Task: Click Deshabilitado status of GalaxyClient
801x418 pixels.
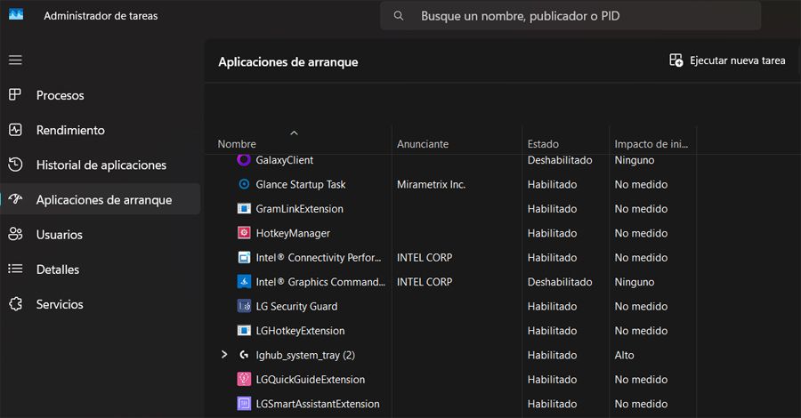Action: [x=560, y=160]
